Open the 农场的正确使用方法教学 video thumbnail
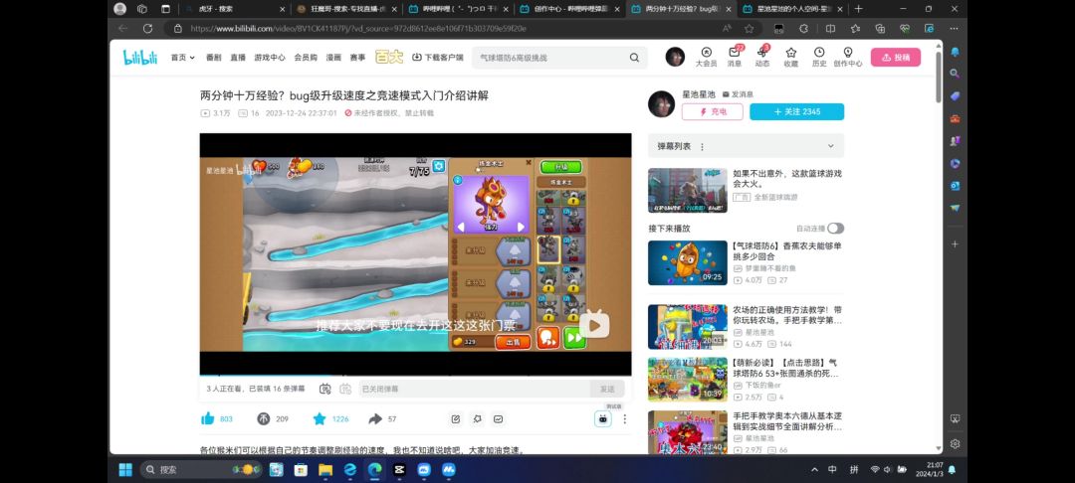 pyautogui.click(x=688, y=327)
